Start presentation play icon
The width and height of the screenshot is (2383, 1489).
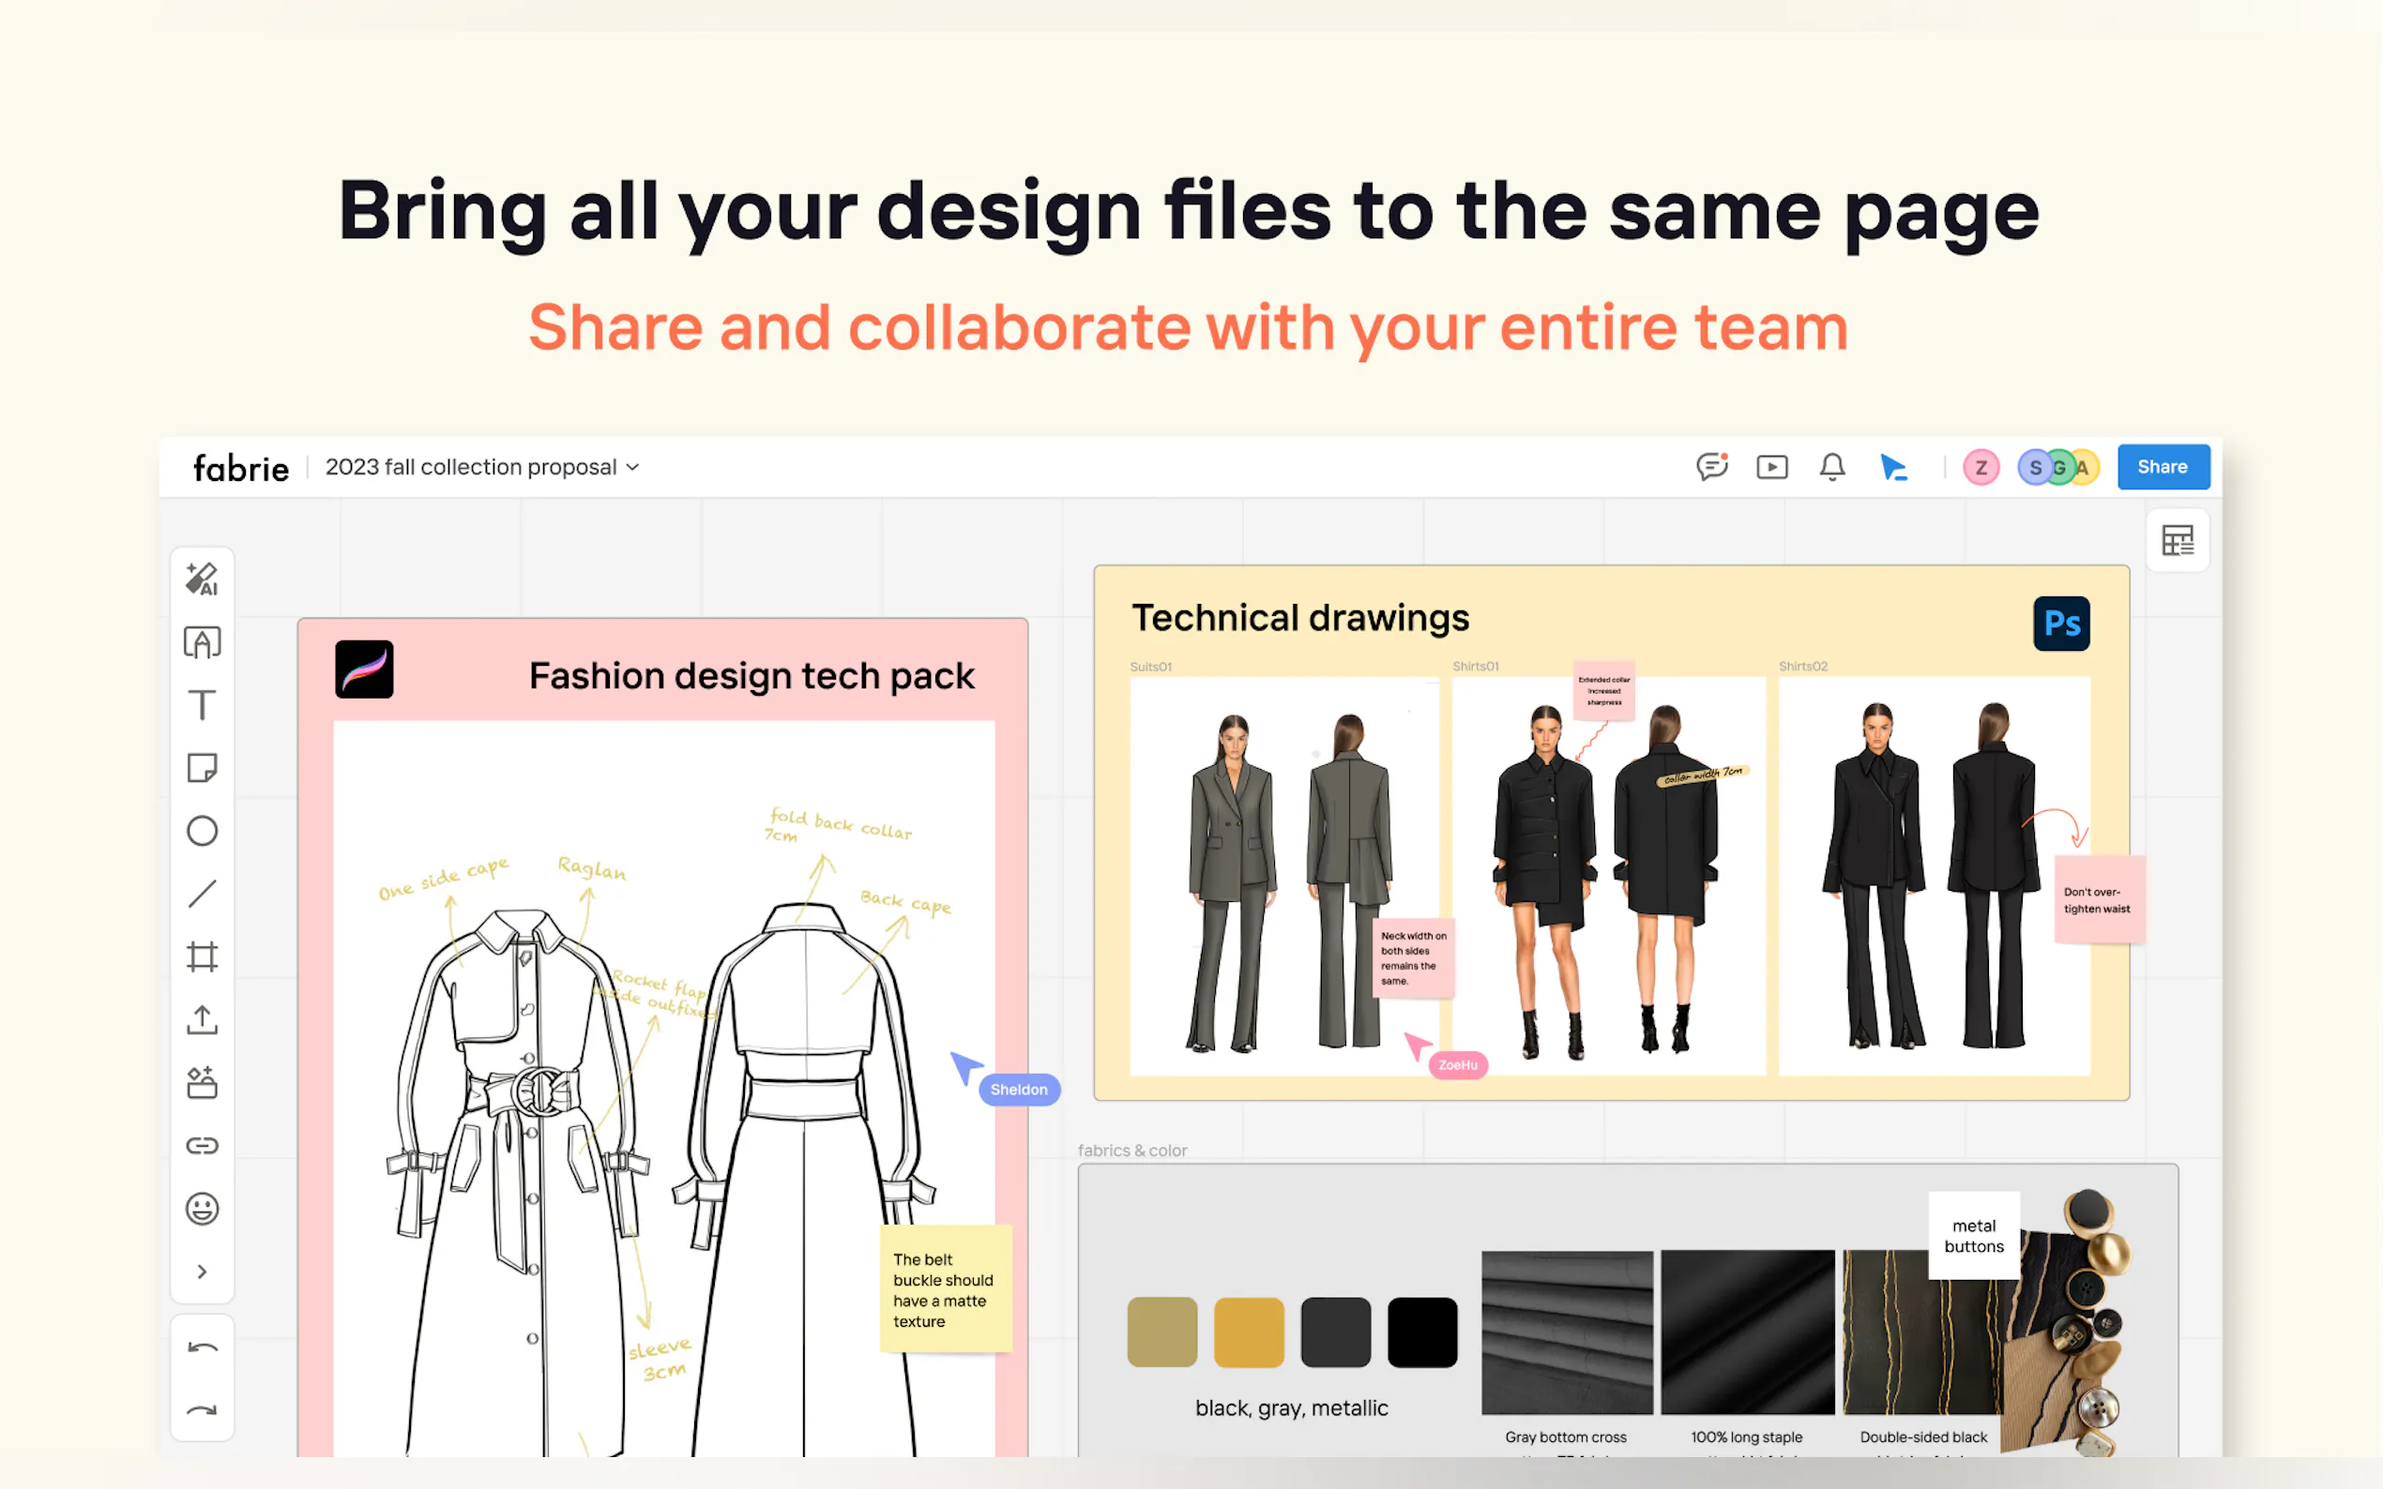[1772, 467]
